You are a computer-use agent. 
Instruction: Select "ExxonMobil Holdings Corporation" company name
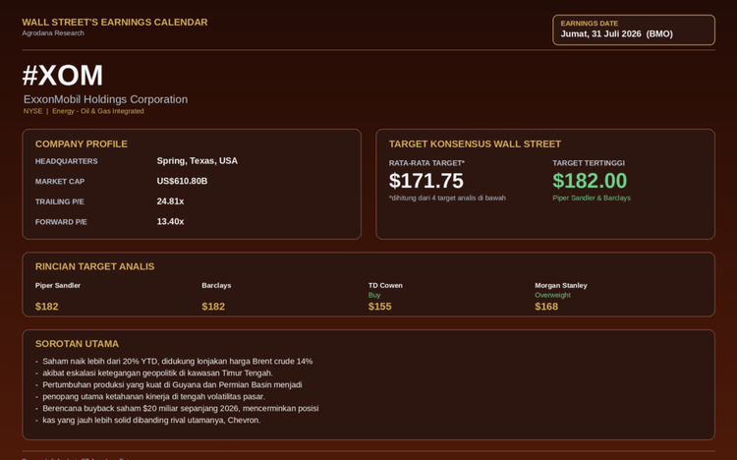[106, 99]
